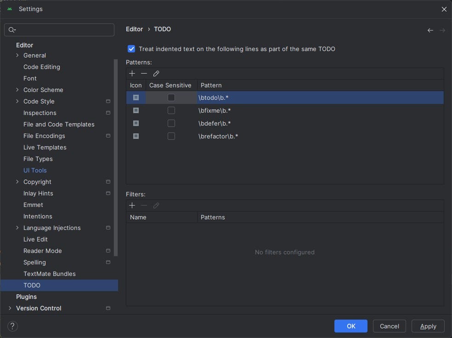Screen dimensions: 452x338
Task: Select Plugins in the sidebar
Action: (26, 297)
